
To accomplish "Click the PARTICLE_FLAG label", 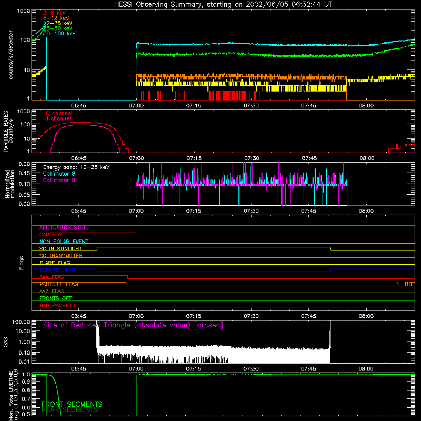I will 59,284.
